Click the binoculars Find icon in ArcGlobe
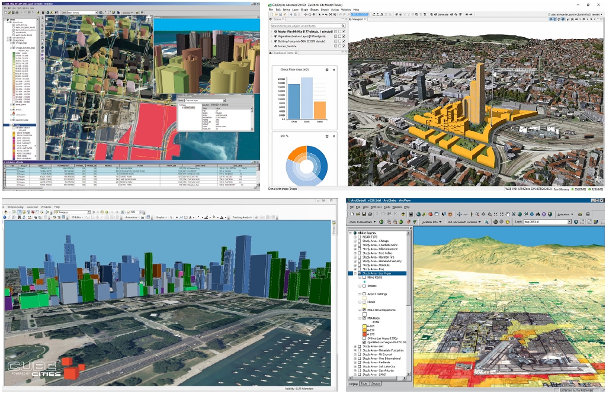Image resolution: width=609 pixels, height=397 pixels. click(x=538, y=214)
